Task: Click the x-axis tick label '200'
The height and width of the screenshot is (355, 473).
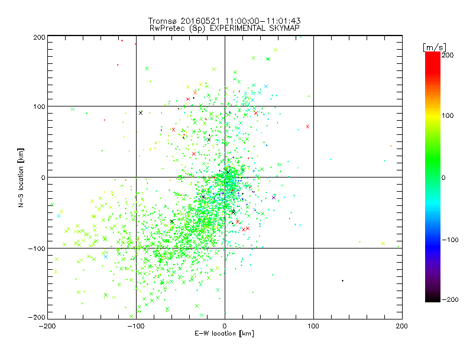Action: 402,326
